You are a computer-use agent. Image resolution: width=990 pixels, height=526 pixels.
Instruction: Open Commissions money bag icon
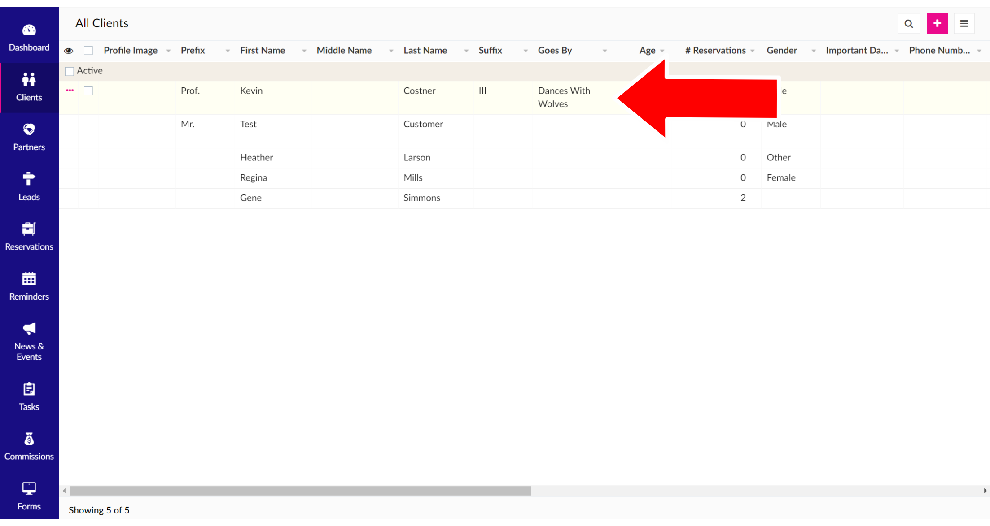(x=29, y=439)
